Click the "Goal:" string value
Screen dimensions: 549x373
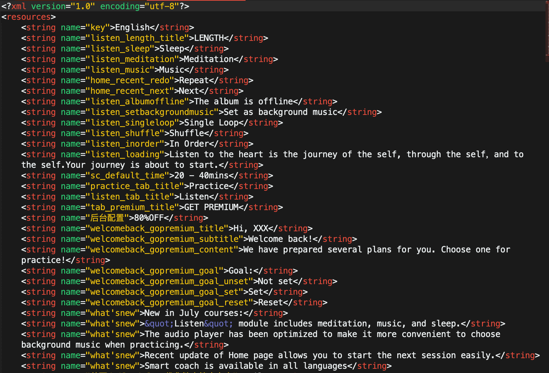(x=241, y=271)
